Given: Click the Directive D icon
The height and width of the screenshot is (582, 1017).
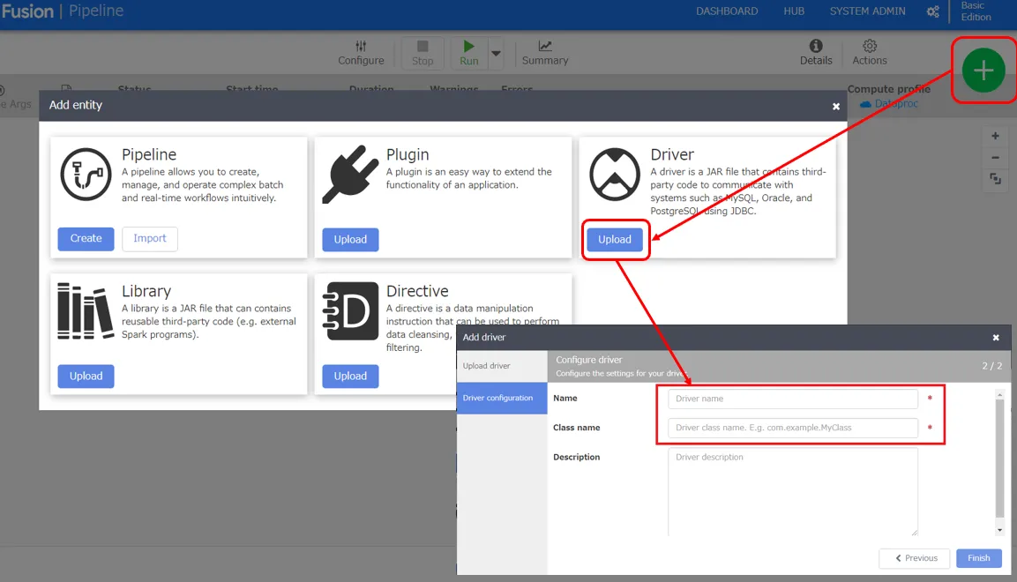Looking at the screenshot, I should (350, 310).
